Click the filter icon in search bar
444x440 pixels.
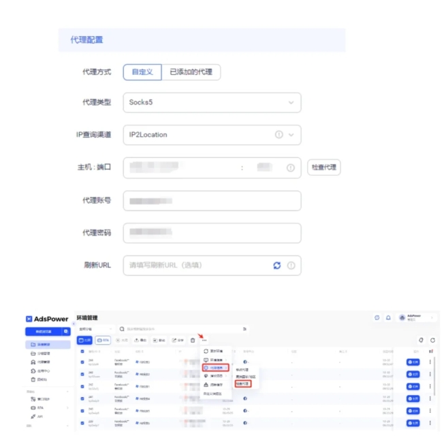coord(244,329)
